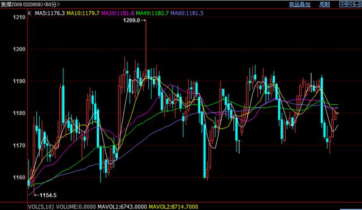The image size is (362, 210).
Task: Click the 1200 price axis label
Action: tap(19, 49)
